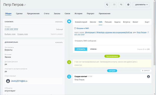Switch to the Сделки tab
156x95 pixels.
19,14
